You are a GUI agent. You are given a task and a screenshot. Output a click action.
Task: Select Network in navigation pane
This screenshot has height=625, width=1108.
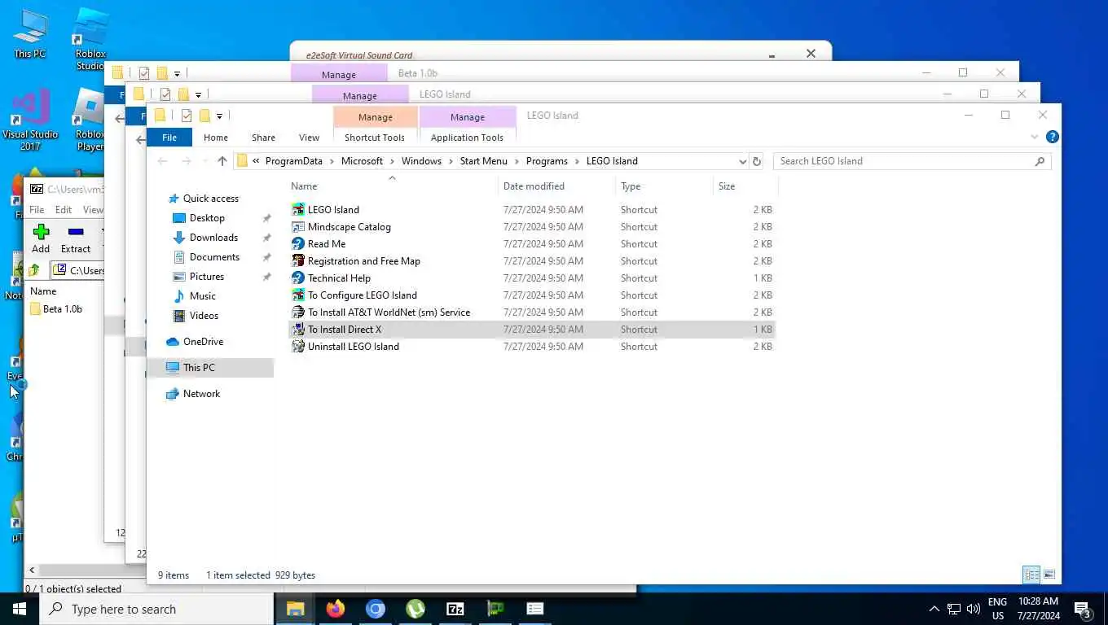[201, 394]
